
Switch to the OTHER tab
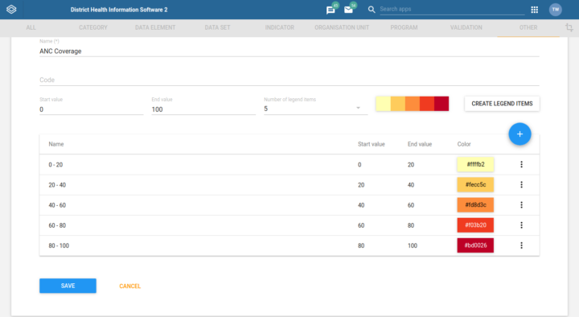[x=528, y=27]
